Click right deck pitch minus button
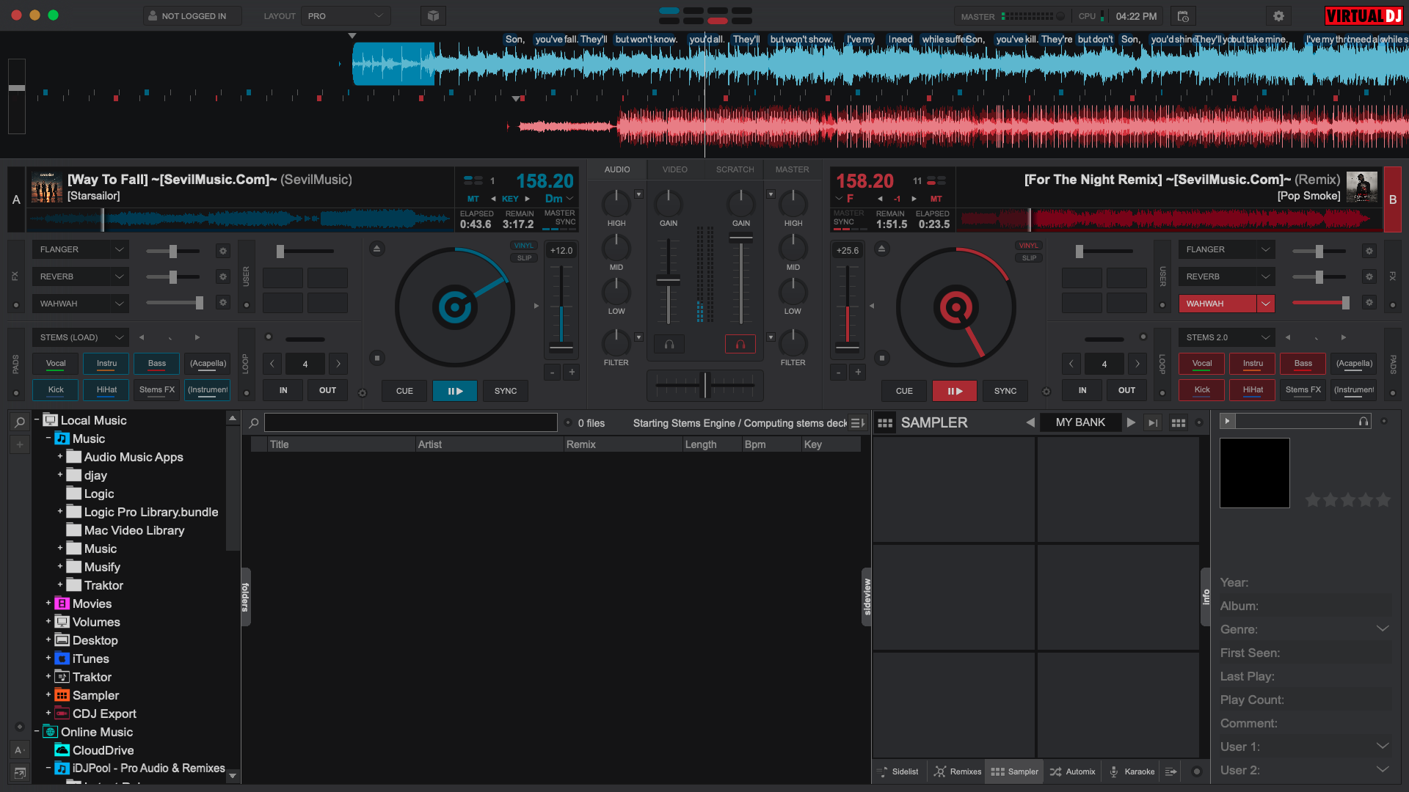This screenshot has width=1409, height=792. point(838,373)
